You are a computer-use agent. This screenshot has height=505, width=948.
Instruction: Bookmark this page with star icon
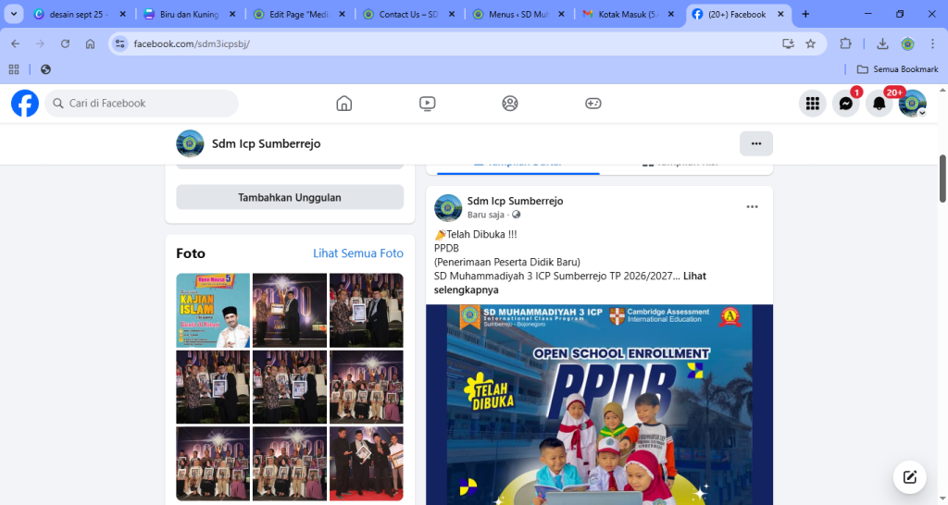(811, 43)
